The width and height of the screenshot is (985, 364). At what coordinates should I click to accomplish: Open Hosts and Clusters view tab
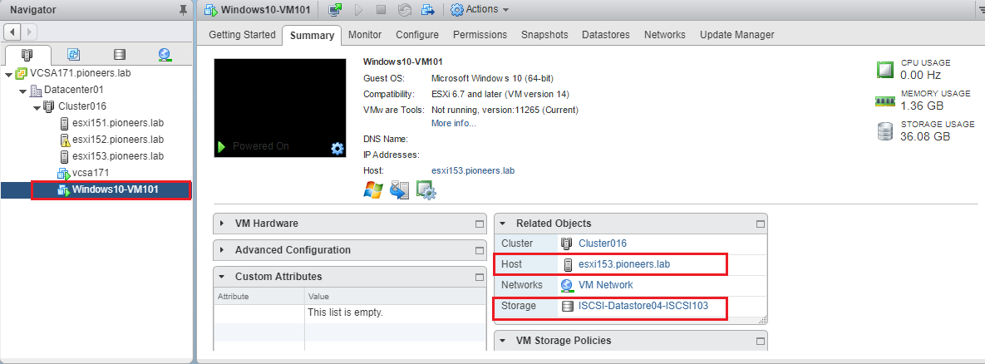[x=27, y=55]
